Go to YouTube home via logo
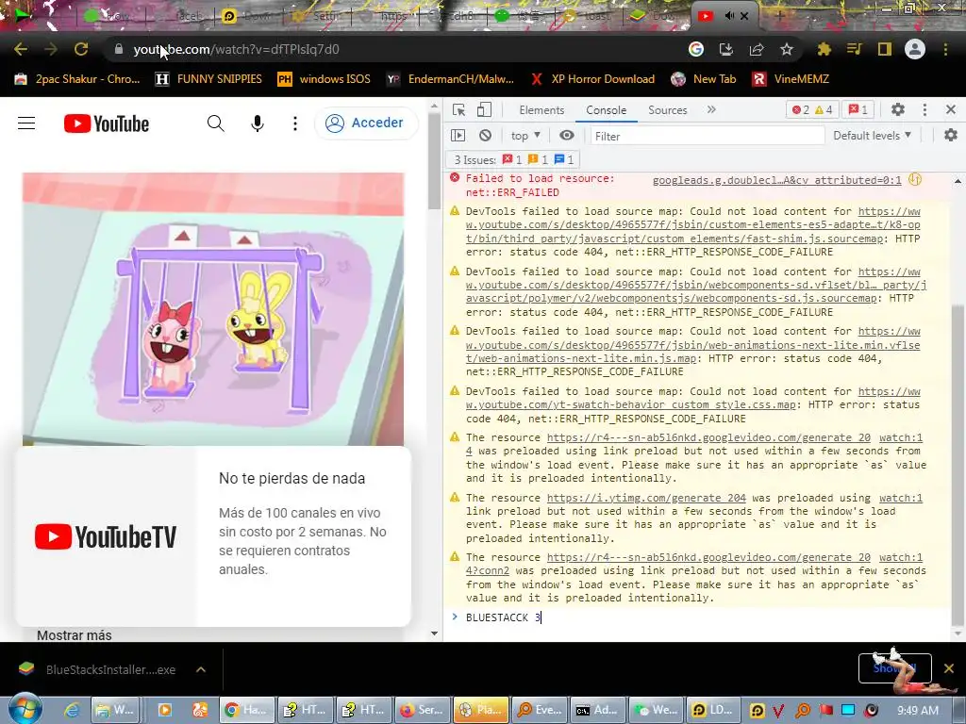 point(107,123)
